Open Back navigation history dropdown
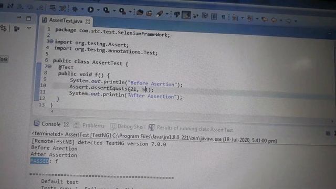 click(281, 20)
